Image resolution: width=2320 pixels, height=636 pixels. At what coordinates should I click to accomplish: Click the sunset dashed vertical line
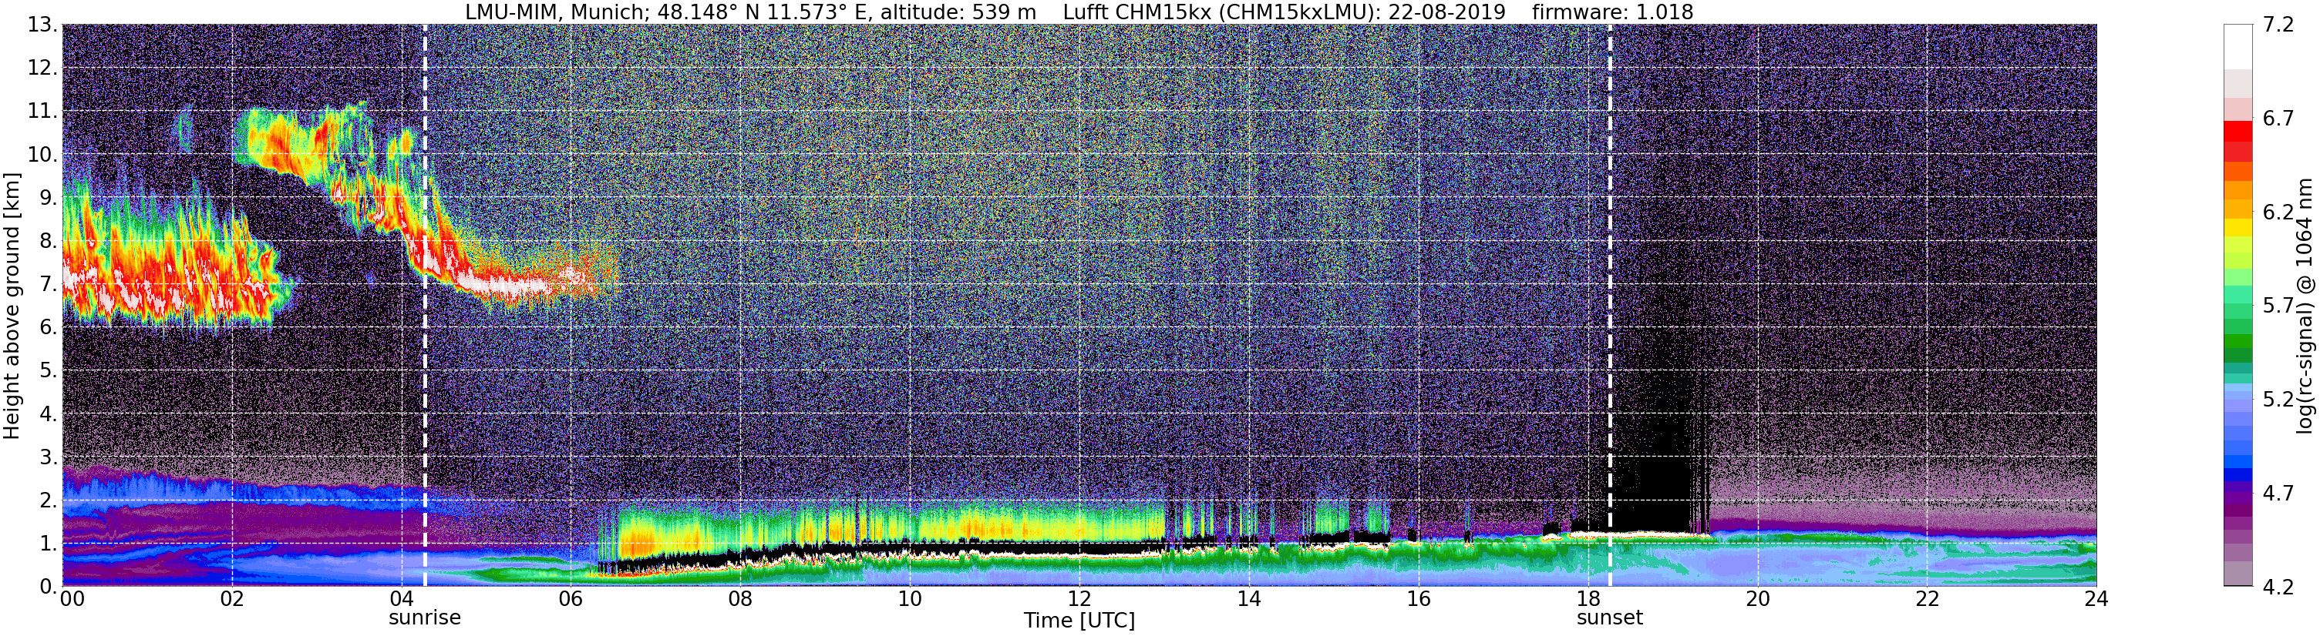click(1611, 305)
